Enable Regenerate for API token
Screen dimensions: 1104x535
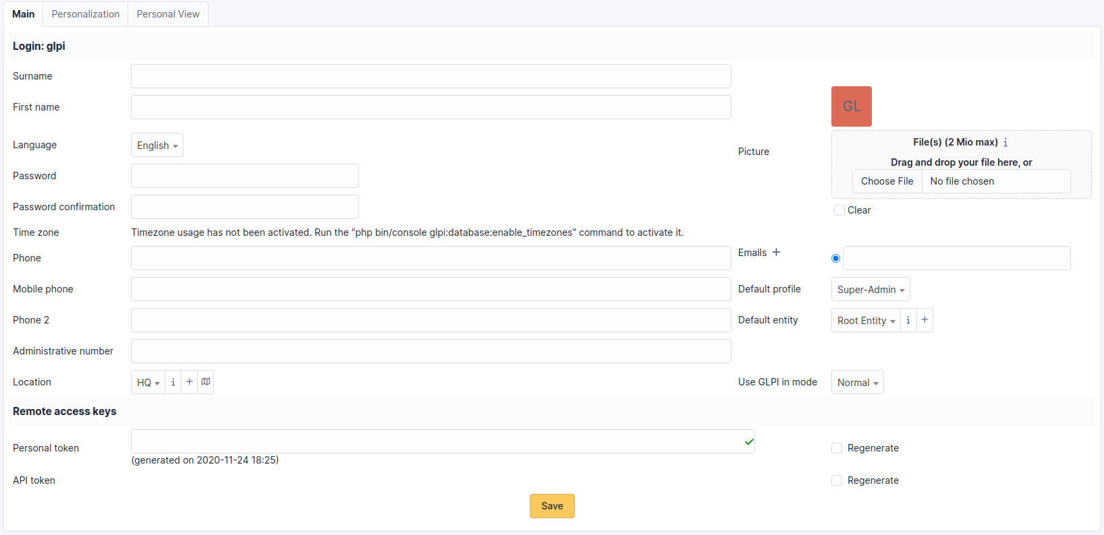pos(837,480)
